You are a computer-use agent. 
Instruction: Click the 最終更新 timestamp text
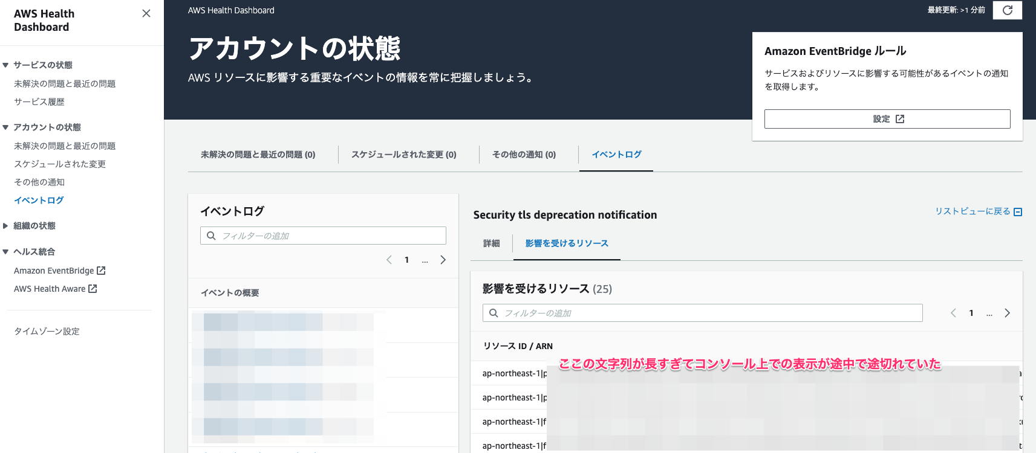(x=956, y=10)
